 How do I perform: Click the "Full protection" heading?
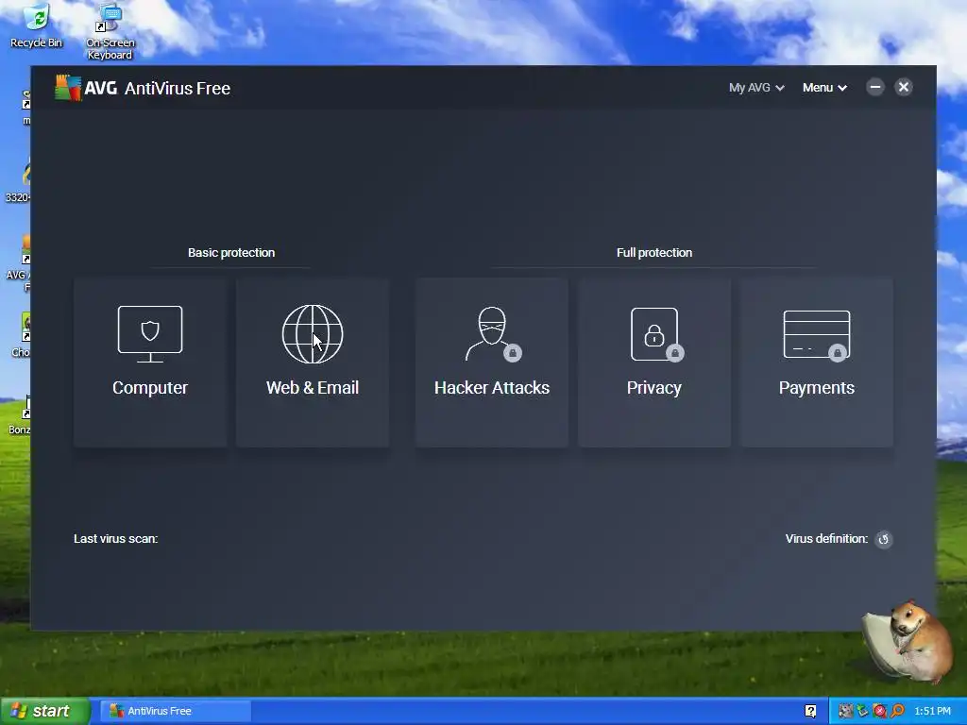[x=654, y=253]
